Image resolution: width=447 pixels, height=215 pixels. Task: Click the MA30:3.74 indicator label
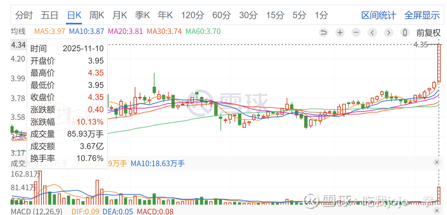[x=164, y=31]
